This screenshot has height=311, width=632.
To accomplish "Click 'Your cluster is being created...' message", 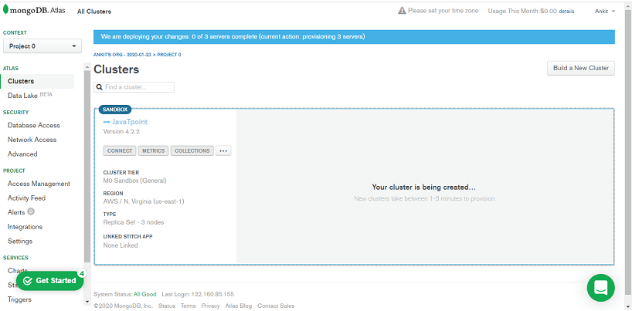I will tap(424, 188).
